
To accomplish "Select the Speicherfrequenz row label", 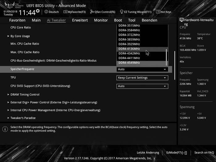I will pos(22,69).
